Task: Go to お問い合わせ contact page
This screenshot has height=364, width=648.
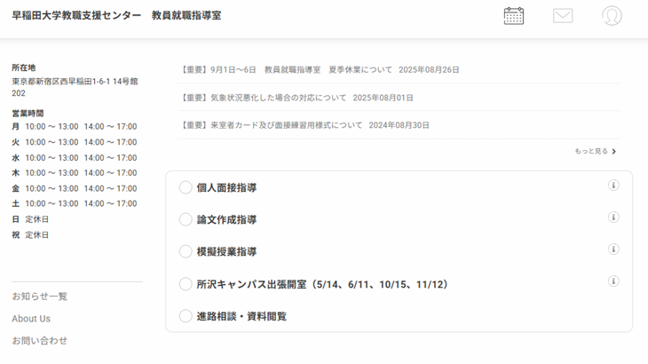Action: (x=40, y=341)
